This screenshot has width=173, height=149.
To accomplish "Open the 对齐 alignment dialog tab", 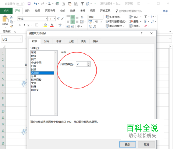I will pos(47,41).
